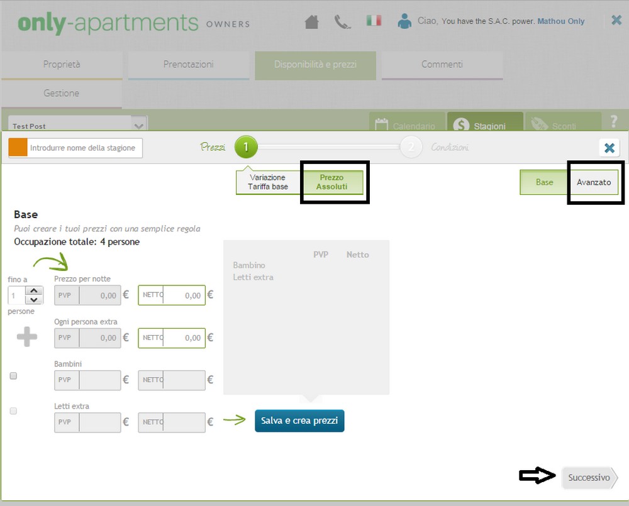Image resolution: width=629 pixels, height=506 pixels.
Task: Click step 1 Prezzi circle
Action: pyautogui.click(x=246, y=148)
